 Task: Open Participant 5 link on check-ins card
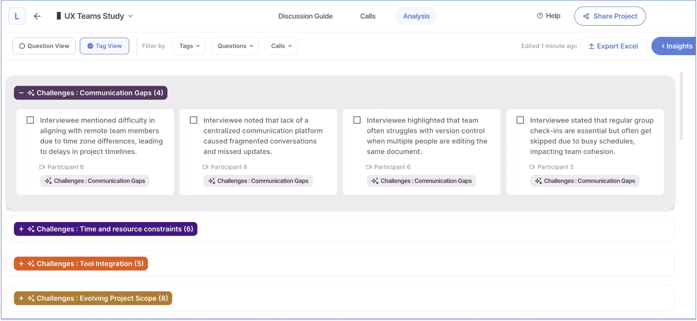tap(555, 167)
